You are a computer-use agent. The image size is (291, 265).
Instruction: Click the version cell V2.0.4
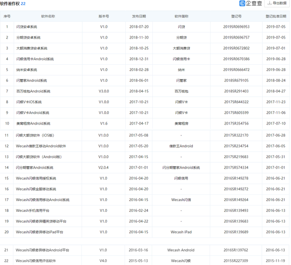(104, 168)
